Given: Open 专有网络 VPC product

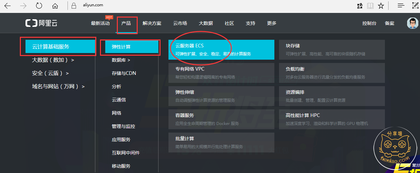Looking at the screenshot, I should 221,73.
